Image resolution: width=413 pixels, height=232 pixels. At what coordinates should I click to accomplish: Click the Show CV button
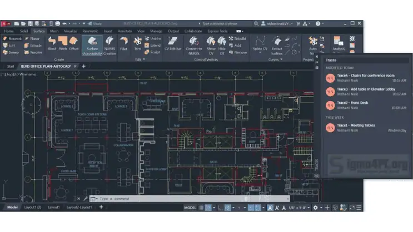pos(211,46)
